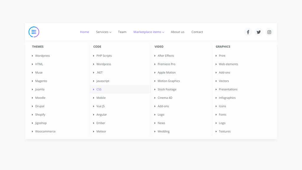The image size is (302, 170).
Task: Open the Instagram social icon
Action: (269, 32)
